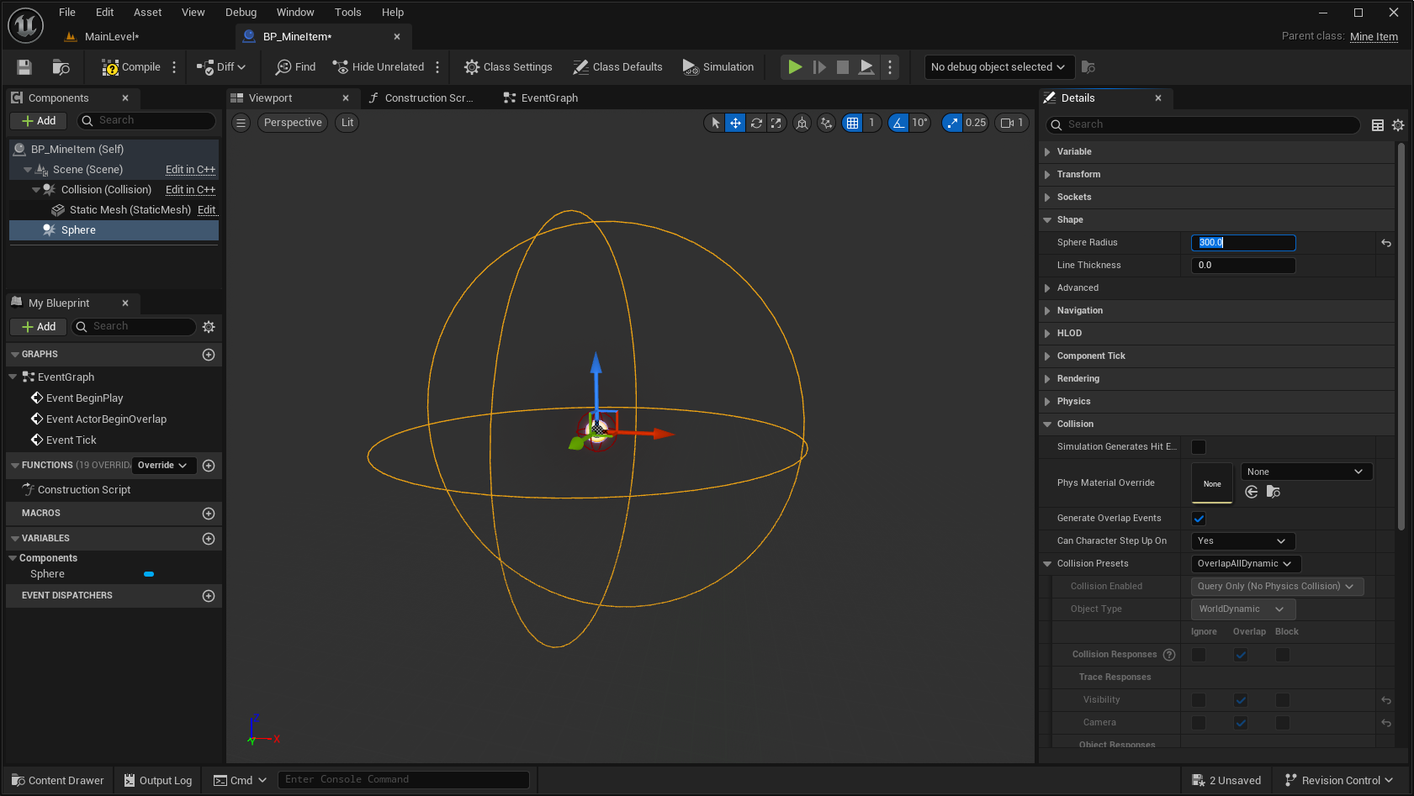Viewport: 1414px width, 796px height.
Task: Open Can Character Step Up On dropdown
Action: 1242,541
